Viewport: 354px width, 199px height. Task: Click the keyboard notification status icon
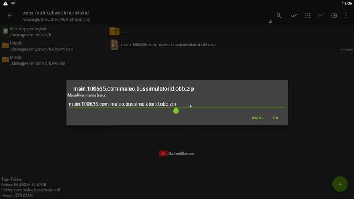pyautogui.click(x=13, y=3)
